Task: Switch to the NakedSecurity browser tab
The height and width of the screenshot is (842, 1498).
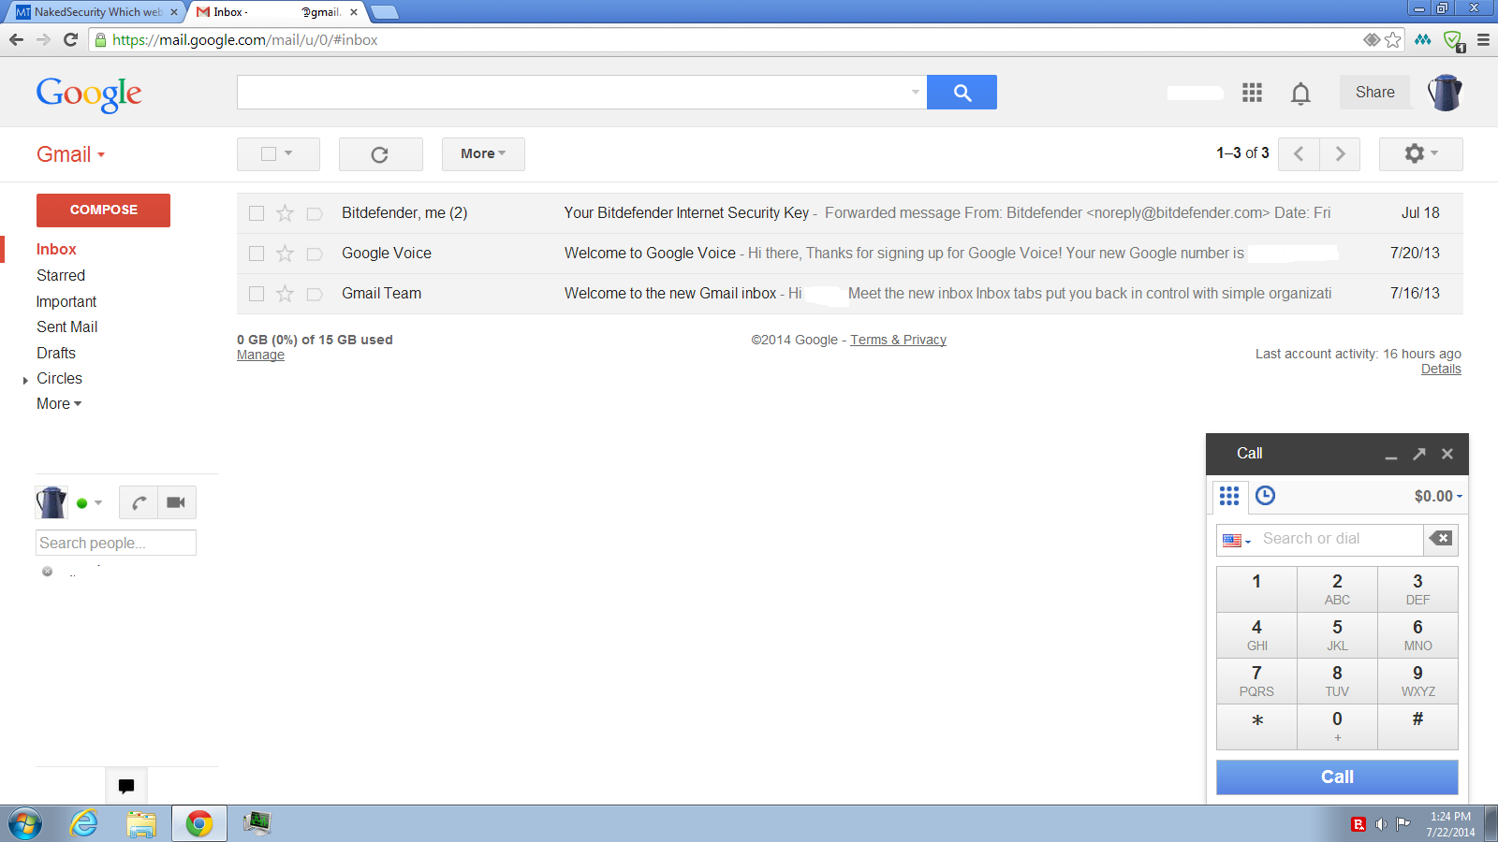Action: coord(96,12)
